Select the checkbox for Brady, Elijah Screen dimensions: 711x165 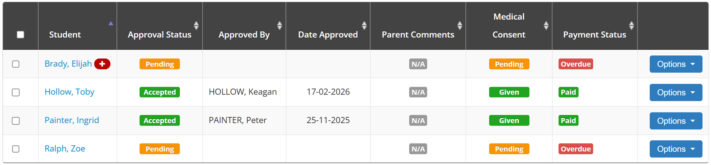(16, 64)
